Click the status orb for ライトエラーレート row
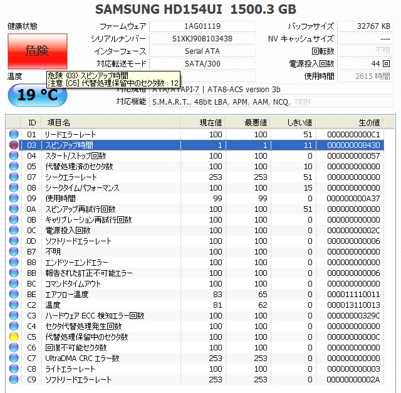This screenshot has width=401, height=393. pos(14,369)
